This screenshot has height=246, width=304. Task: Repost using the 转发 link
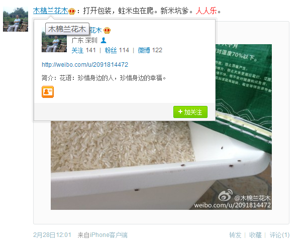[x=235, y=235]
